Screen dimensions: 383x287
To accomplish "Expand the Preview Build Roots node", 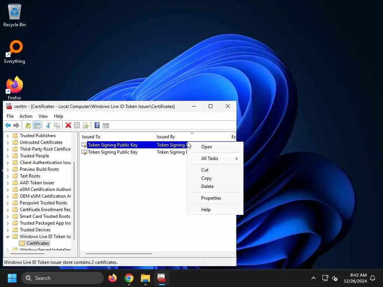I will [7, 169].
